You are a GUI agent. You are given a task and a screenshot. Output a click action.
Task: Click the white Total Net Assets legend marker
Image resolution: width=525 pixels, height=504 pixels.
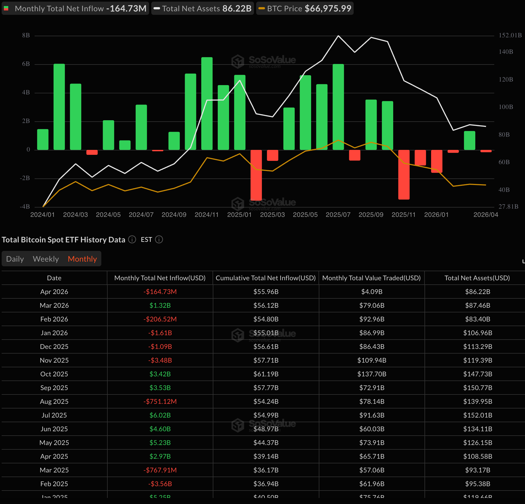pyautogui.click(x=157, y=9)
